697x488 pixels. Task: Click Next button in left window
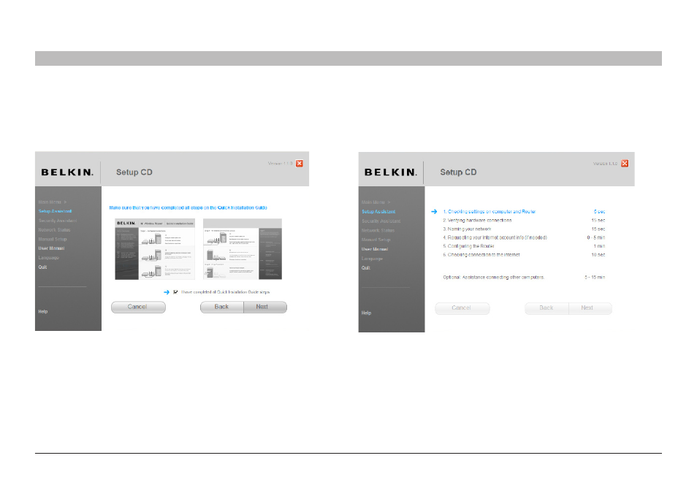(265, 307)
